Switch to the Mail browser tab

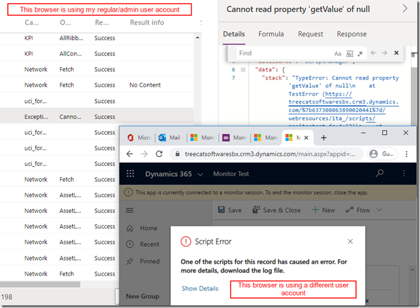(170, 137)
